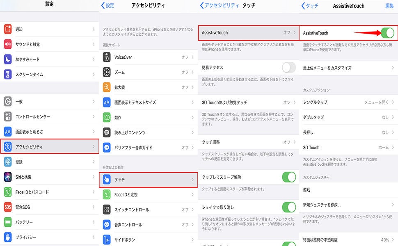The height and width of the screenshot is (246, 398).
Task: Tap the サウンドと触覚 speaker icon
Action: (x=8, y=44)
